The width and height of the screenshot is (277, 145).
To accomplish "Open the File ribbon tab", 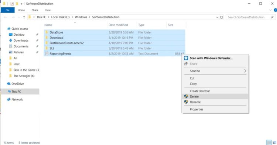I will click(8, 10).
